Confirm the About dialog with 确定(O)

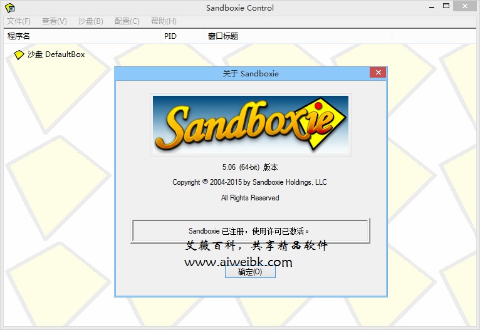tap(250, 272)
